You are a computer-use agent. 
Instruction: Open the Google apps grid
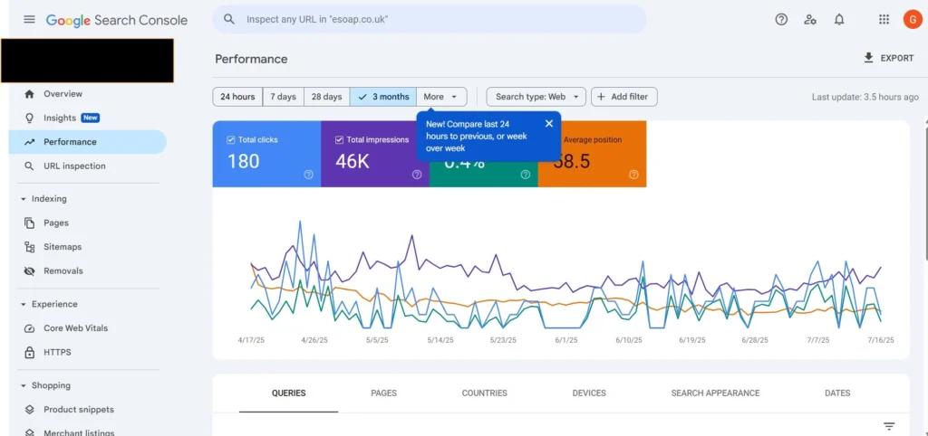pyautogui.click(x=884, y=20)
